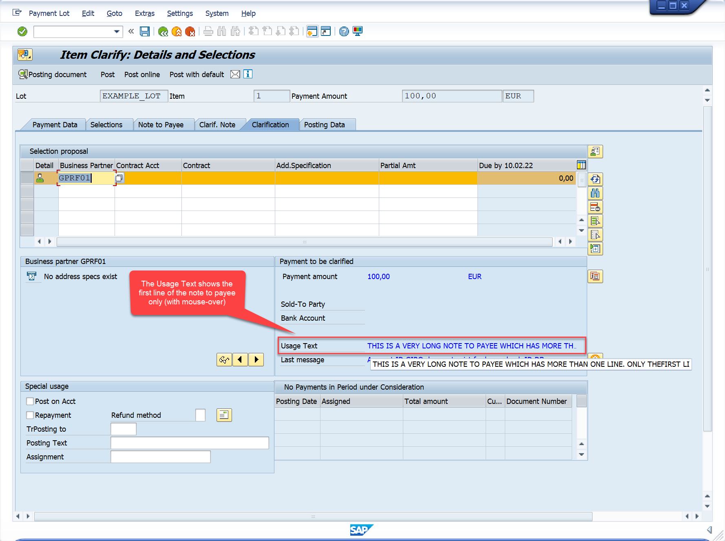Screen dimensions: 725x541
Task: Click the command input field
Action: coord(73,31)
